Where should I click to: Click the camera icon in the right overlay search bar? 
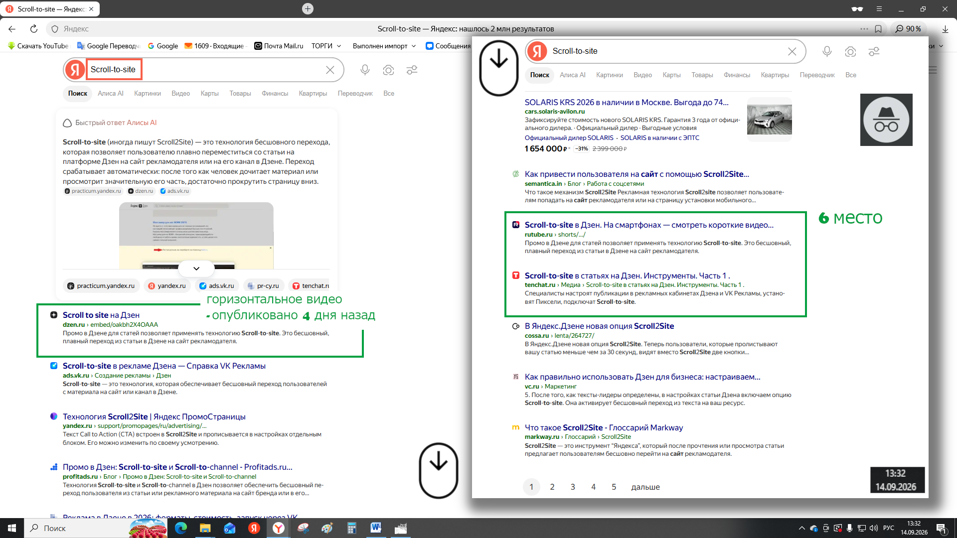(x=850, y=51)
